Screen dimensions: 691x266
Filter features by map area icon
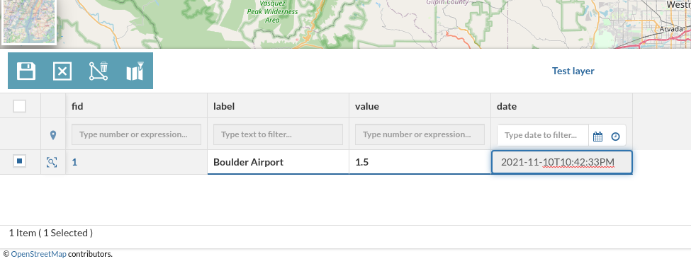click(135, 71)
